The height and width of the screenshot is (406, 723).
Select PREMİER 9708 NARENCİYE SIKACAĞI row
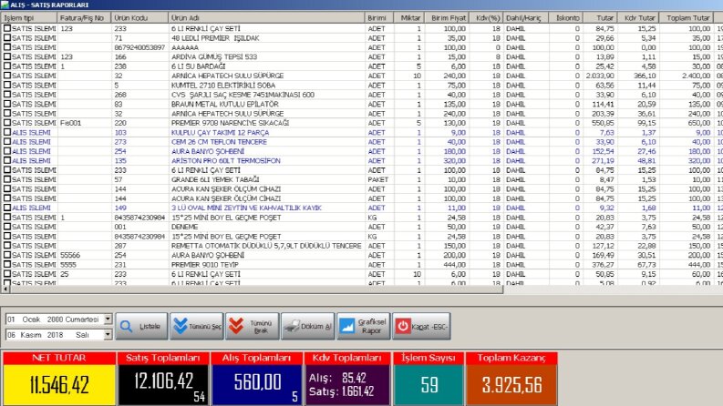click(361, 123)
